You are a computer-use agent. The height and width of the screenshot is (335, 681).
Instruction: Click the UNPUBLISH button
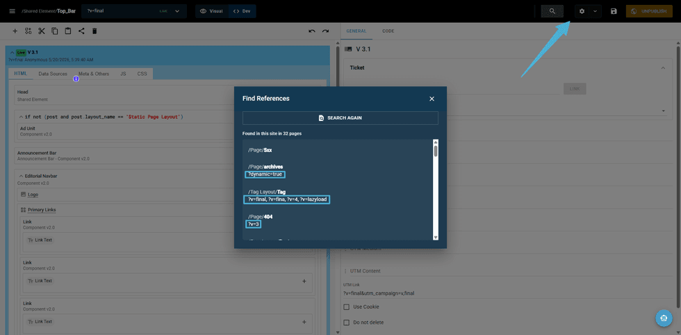tap(649, 11)
